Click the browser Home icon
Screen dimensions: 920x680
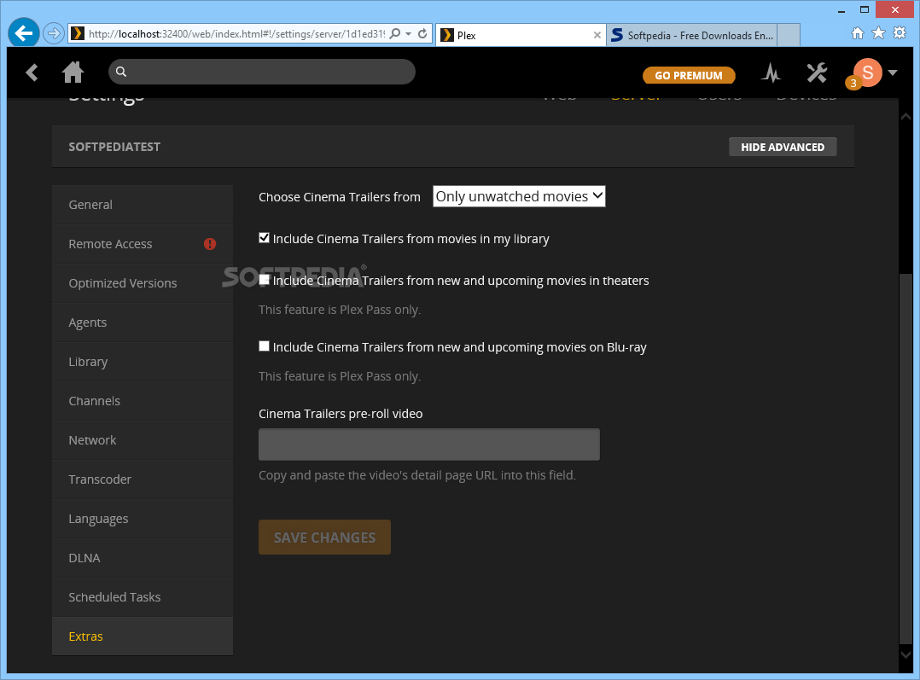pos(858,33)
